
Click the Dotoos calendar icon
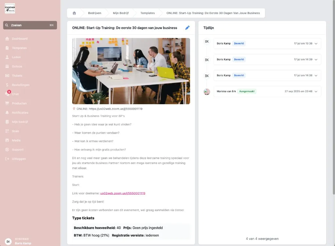(x=7, y=66)
